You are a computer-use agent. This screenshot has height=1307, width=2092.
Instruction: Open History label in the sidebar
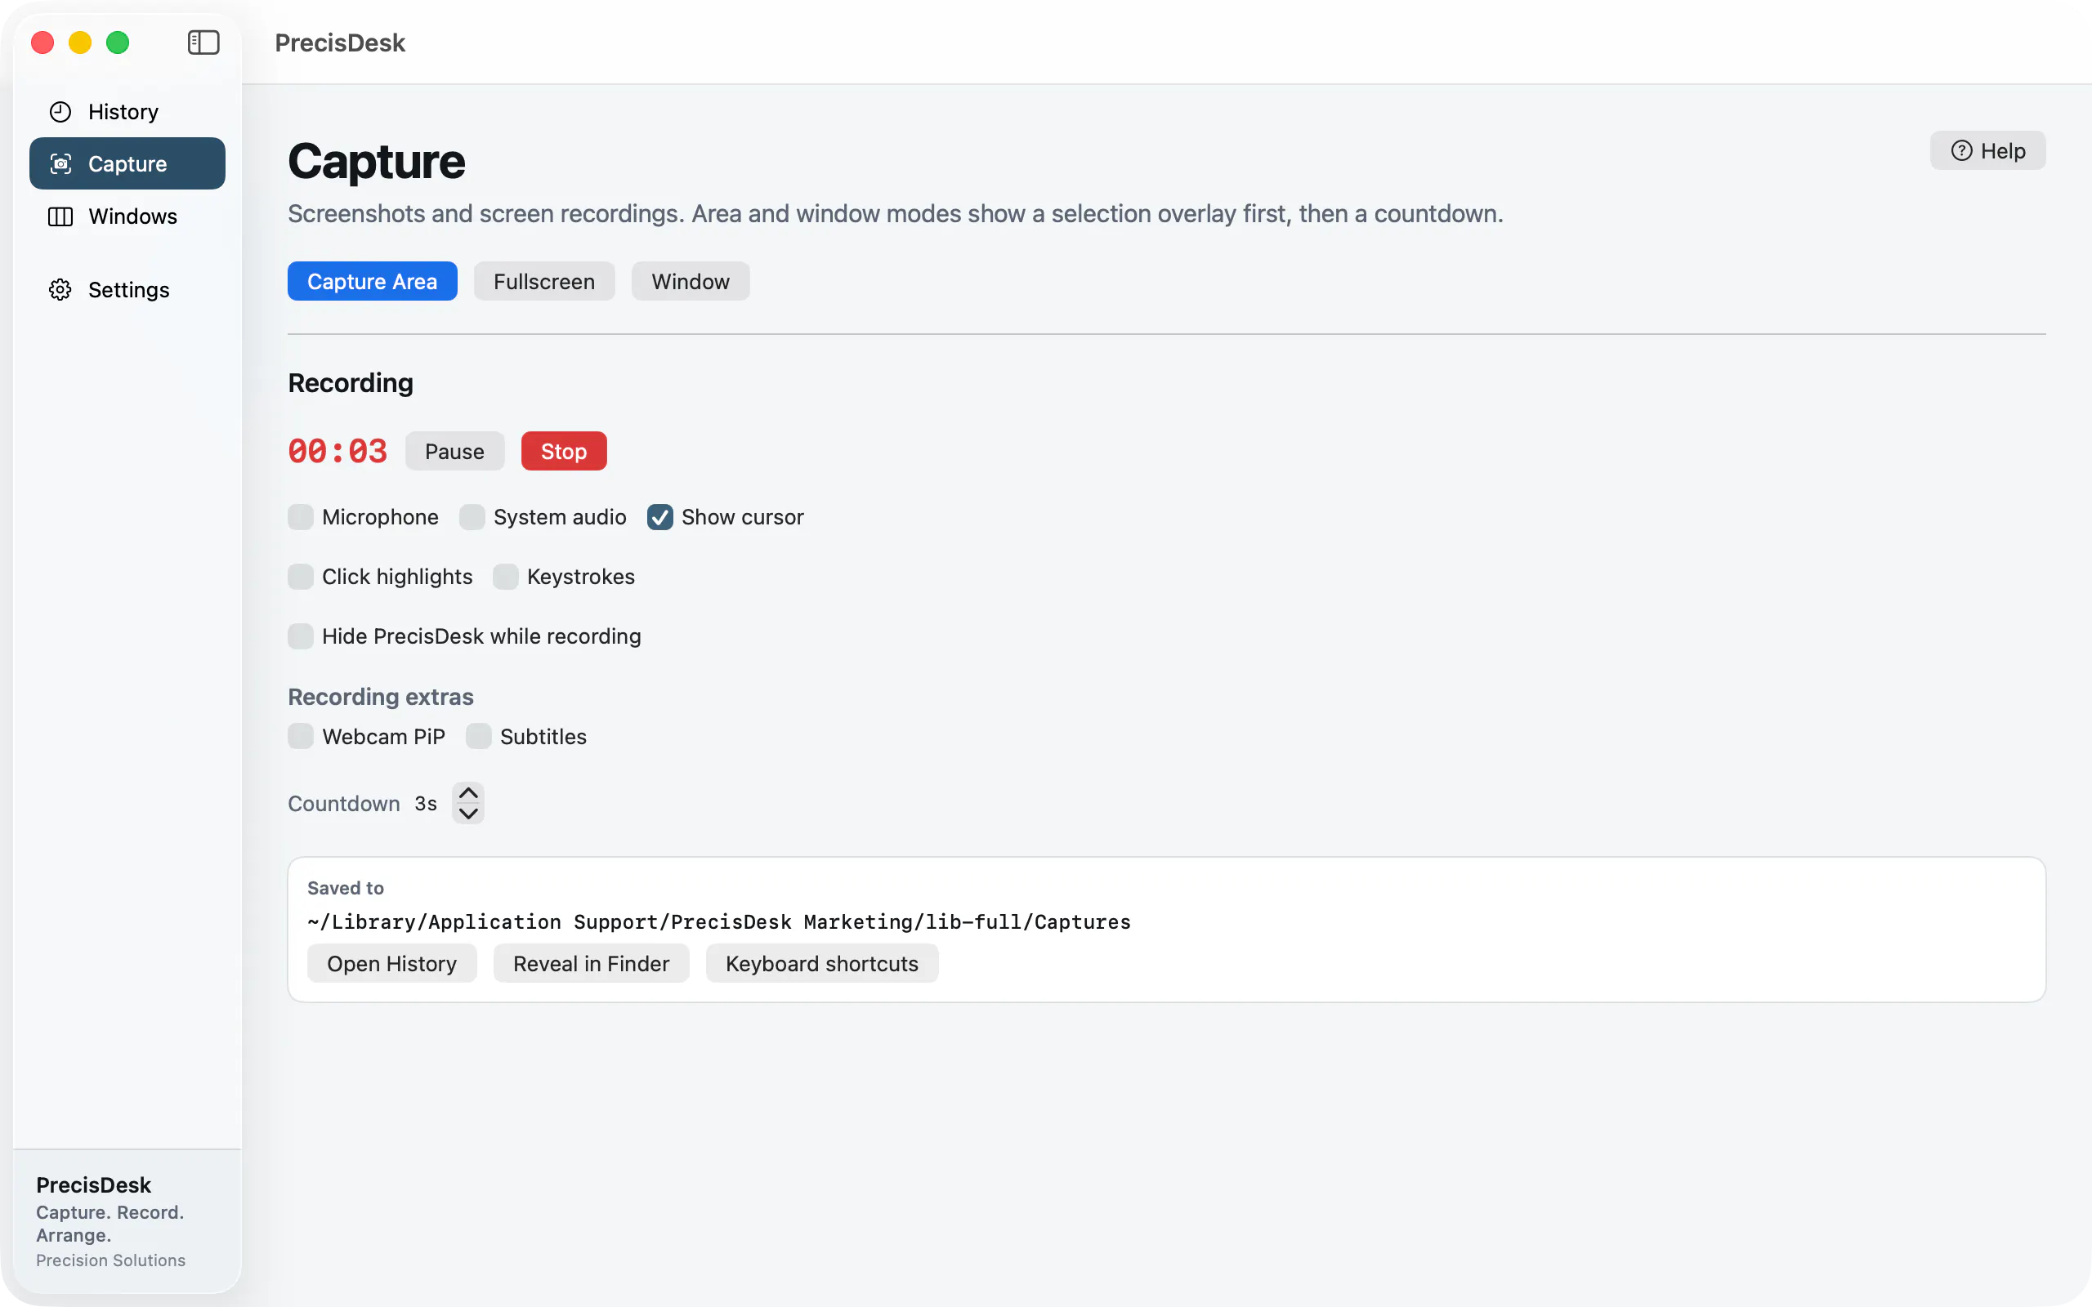tap(123, 112)
